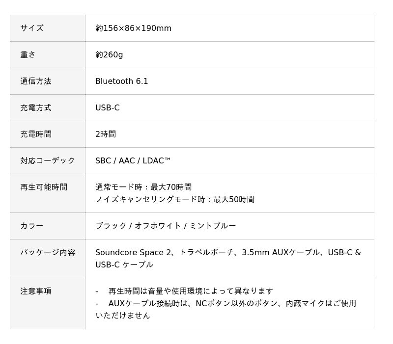Click the 充電時間 row label
This screenshot has width=393, height=344.
[36, 134]
